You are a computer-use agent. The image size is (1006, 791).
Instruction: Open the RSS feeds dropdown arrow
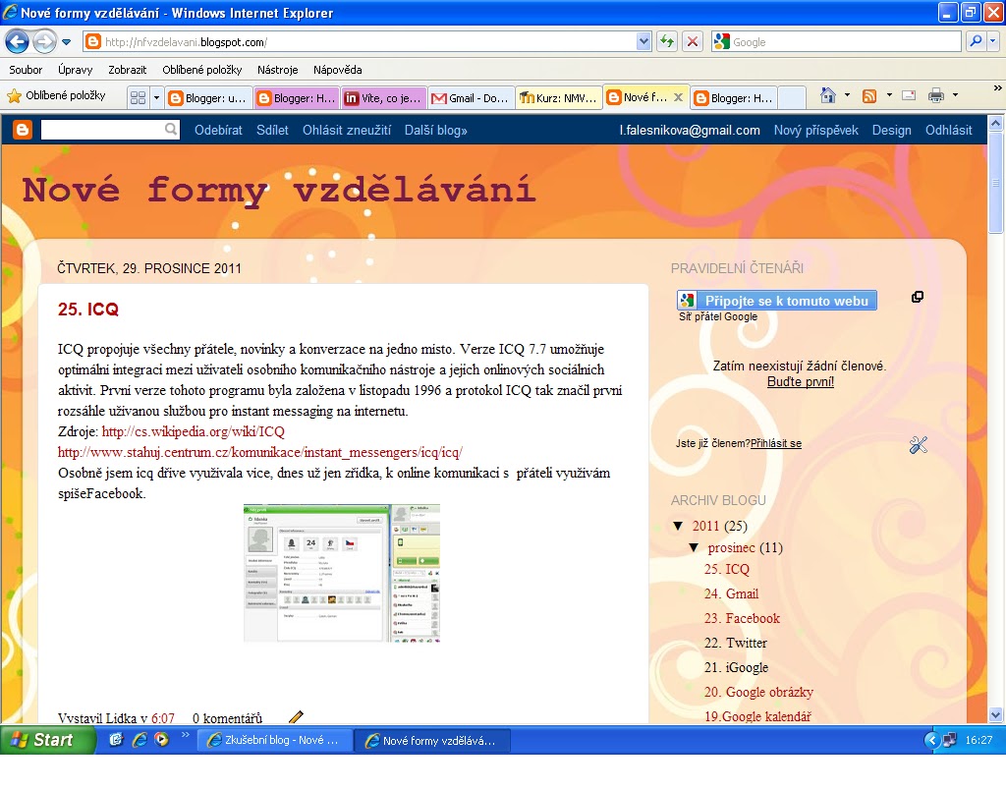point(889,95)
